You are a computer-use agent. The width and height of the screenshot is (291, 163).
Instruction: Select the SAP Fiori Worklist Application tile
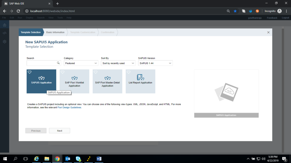[x=74, y=81]
